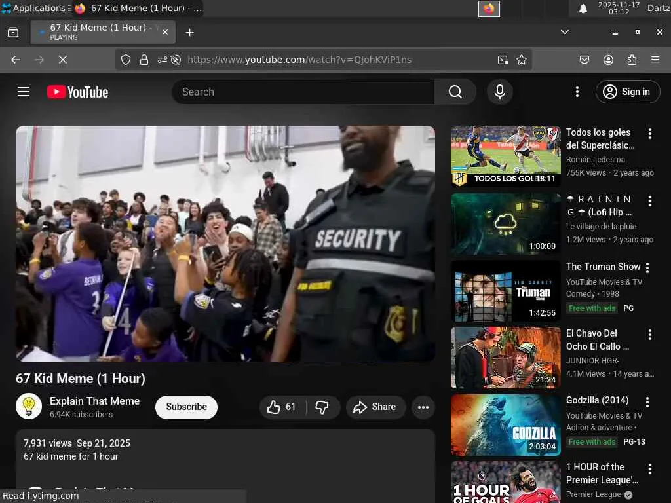The width and height of the screenshot is (671, 503).
Task: Bookmark this page with star icon
Action: tap(521, 60)
